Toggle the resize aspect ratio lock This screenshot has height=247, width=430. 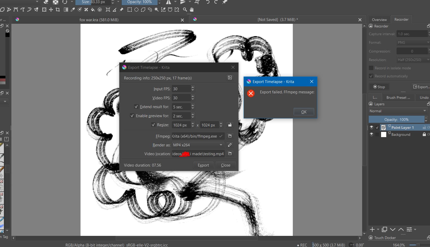[x=230, y=125]
